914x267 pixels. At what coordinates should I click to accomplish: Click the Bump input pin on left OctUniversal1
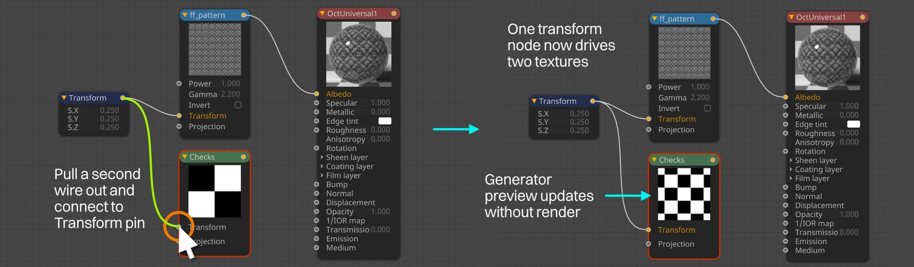coord(316,184)
